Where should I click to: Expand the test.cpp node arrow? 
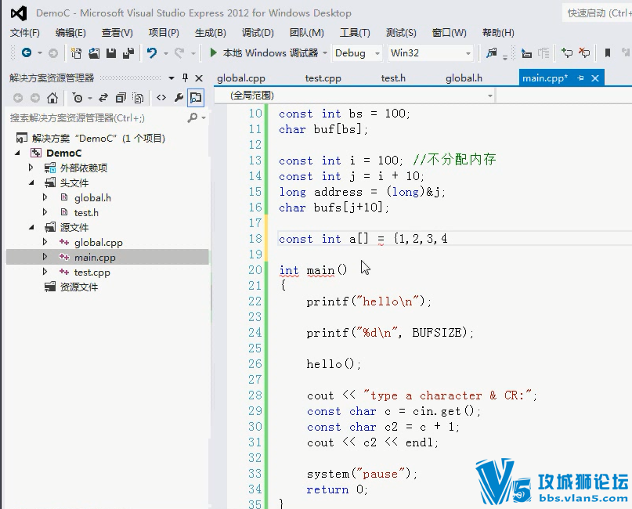(x=45, y=272)
